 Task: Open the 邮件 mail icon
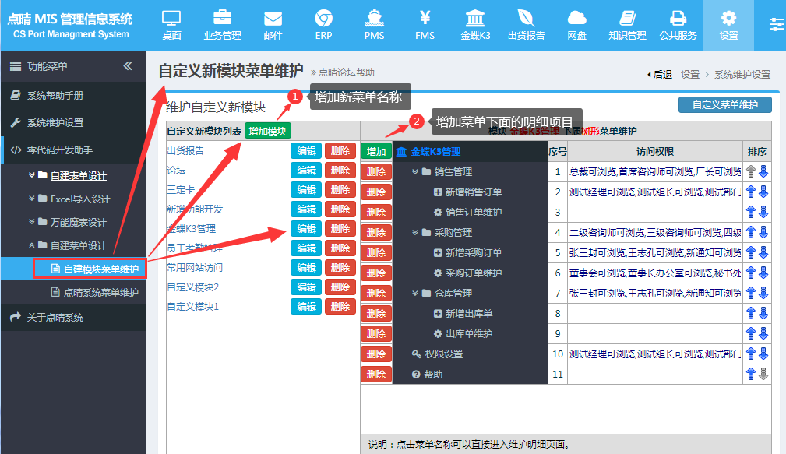[x=273, y=25]
